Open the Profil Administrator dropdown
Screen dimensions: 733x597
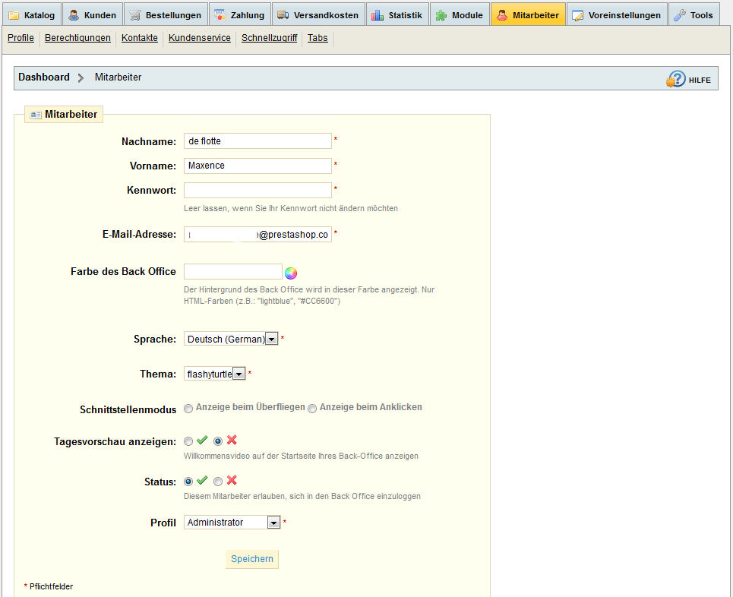[x=232, y=523]
